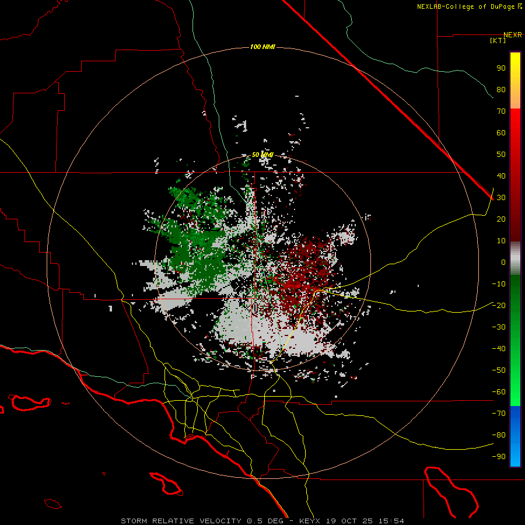The height and width of the screenshot is (525, 525).
Task: Click the NEXLAB-College of DuPage watermark text
Action: (469, 6)
